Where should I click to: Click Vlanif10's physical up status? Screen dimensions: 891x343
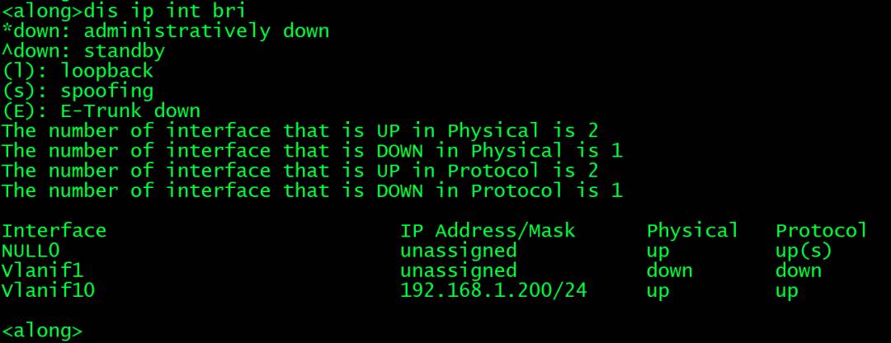pyautogui.click(x=658, y=291)
